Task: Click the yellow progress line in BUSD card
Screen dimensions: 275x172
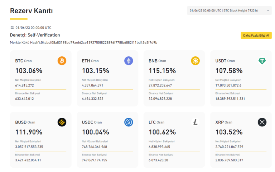Action: [x=41, y=151]
